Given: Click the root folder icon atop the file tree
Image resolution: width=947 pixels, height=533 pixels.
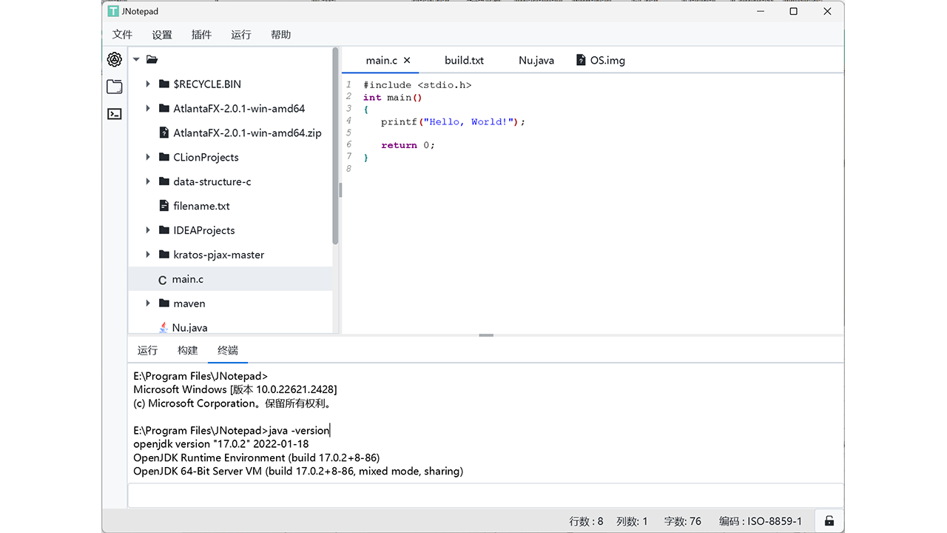Looking at the screenshot, I should (151, 59).
